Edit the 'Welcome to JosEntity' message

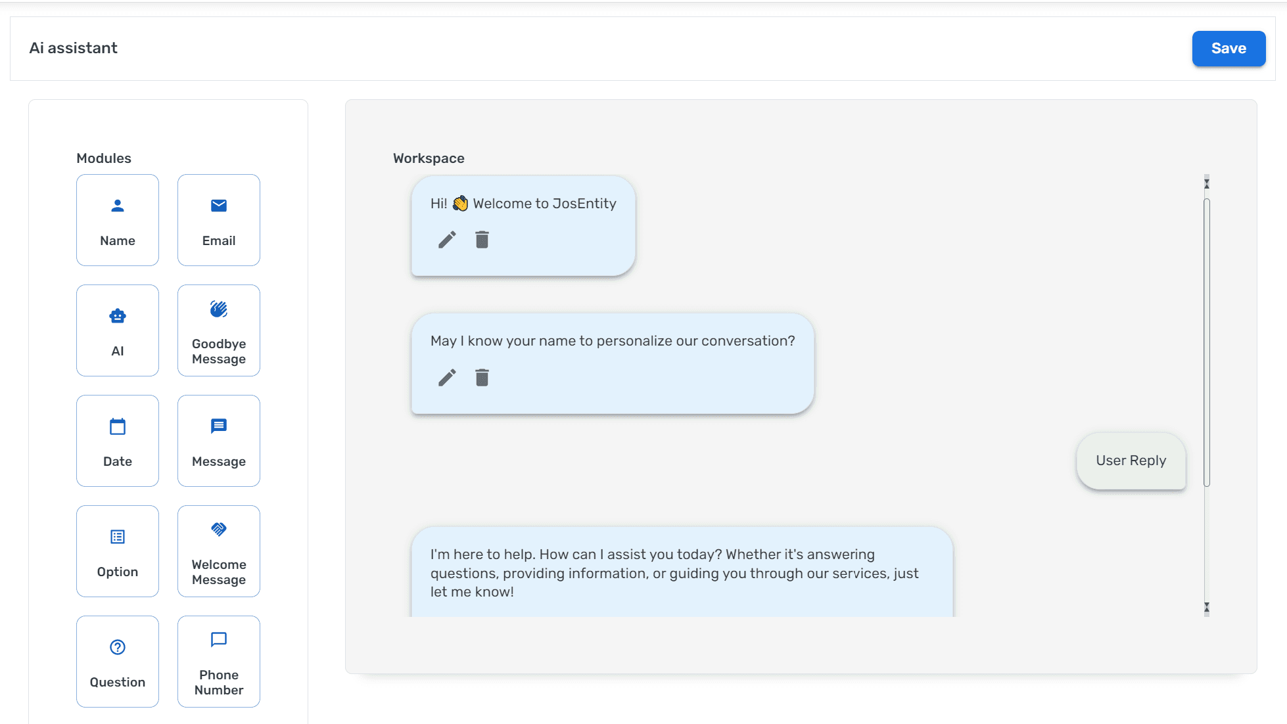pos(447,239)
